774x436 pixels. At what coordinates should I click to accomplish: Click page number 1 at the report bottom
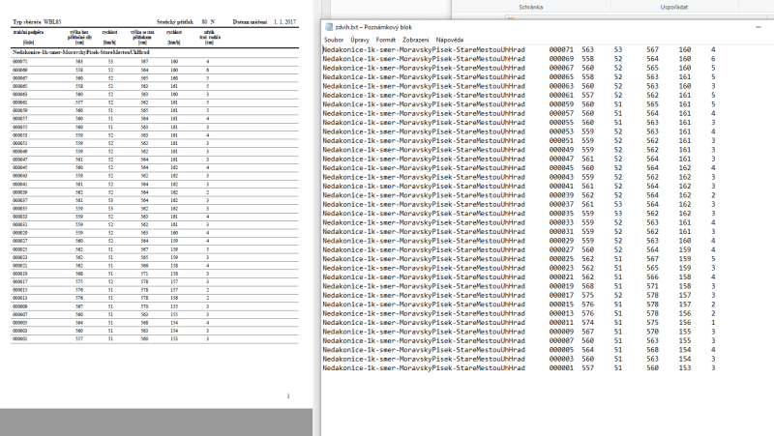coord(288,396)
